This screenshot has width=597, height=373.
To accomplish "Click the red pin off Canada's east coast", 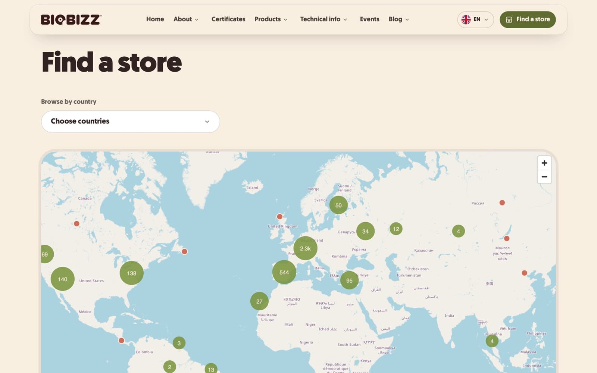I will tap(184, 252).
